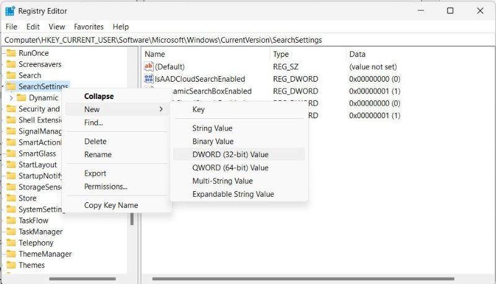Collapse the SearchSettings key from context menu

pyautogui.click(x=99, y=97)
